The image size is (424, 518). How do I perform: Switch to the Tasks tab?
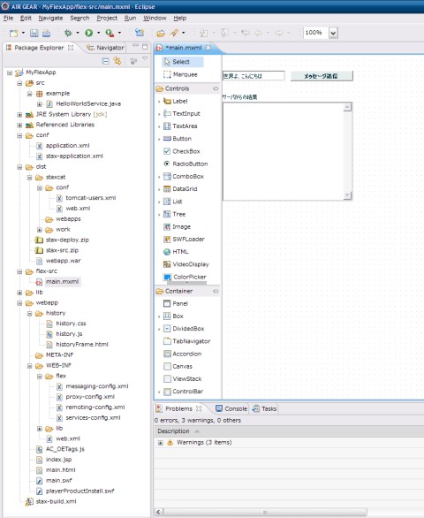click(264, 409)
